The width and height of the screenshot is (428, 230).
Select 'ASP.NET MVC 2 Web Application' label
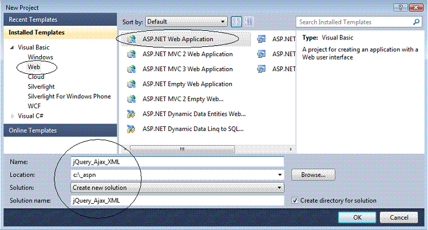click(188, 54)
